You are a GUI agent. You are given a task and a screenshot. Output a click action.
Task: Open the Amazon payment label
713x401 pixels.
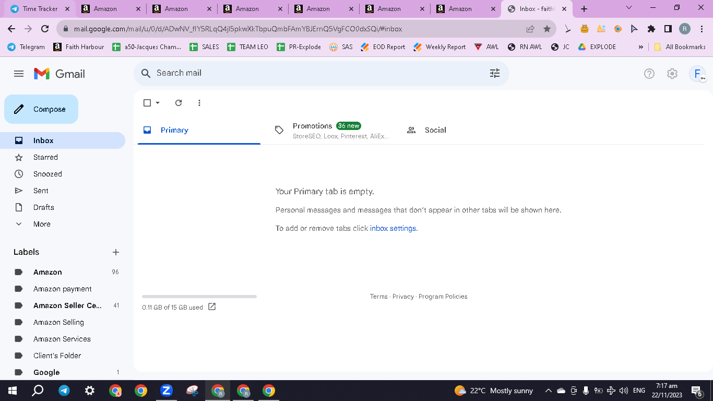tap(63, 289)
